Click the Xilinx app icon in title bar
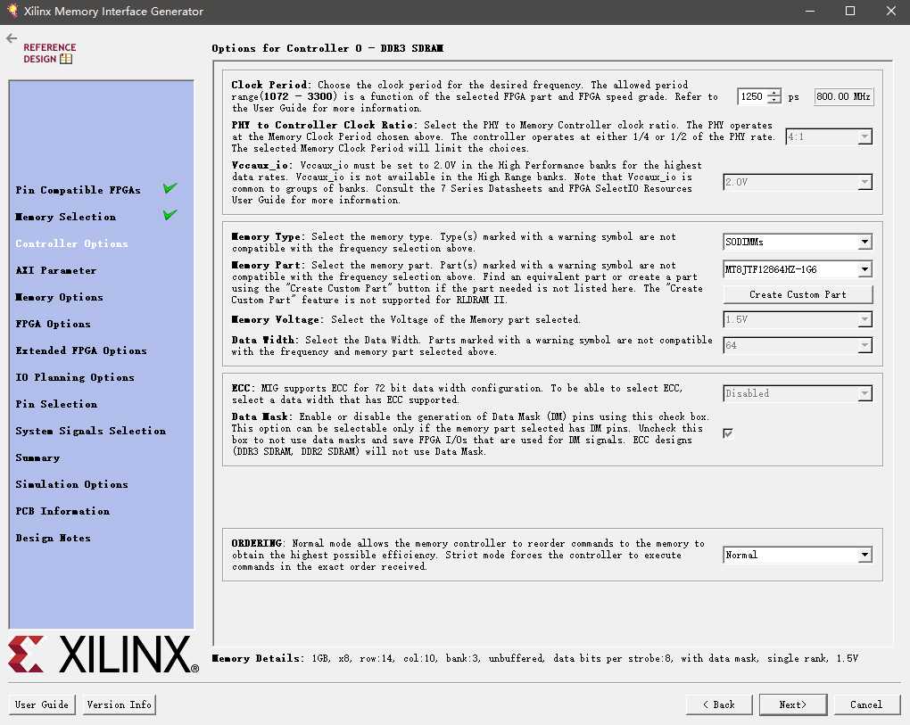910x725 pixels. 12,11
